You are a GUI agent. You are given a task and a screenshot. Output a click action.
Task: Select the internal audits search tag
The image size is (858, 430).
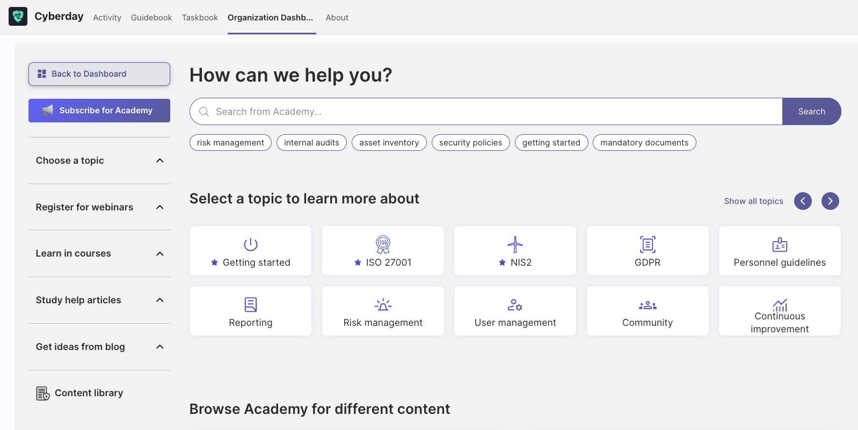(x=311, y=143)
